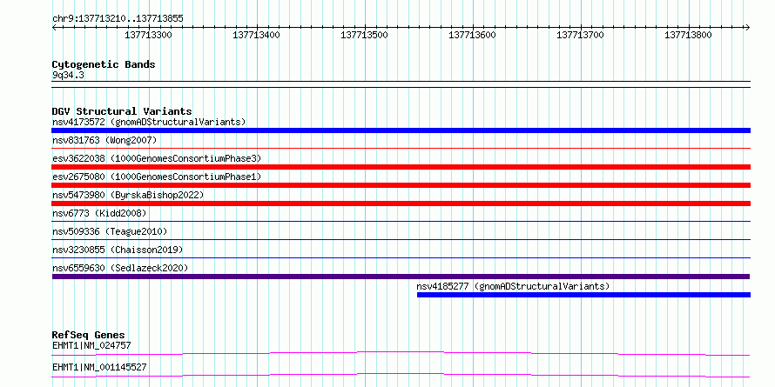Click the thin blue line for nsv3230855
This screenshot has width=775, height=387.
click(401, 257)
